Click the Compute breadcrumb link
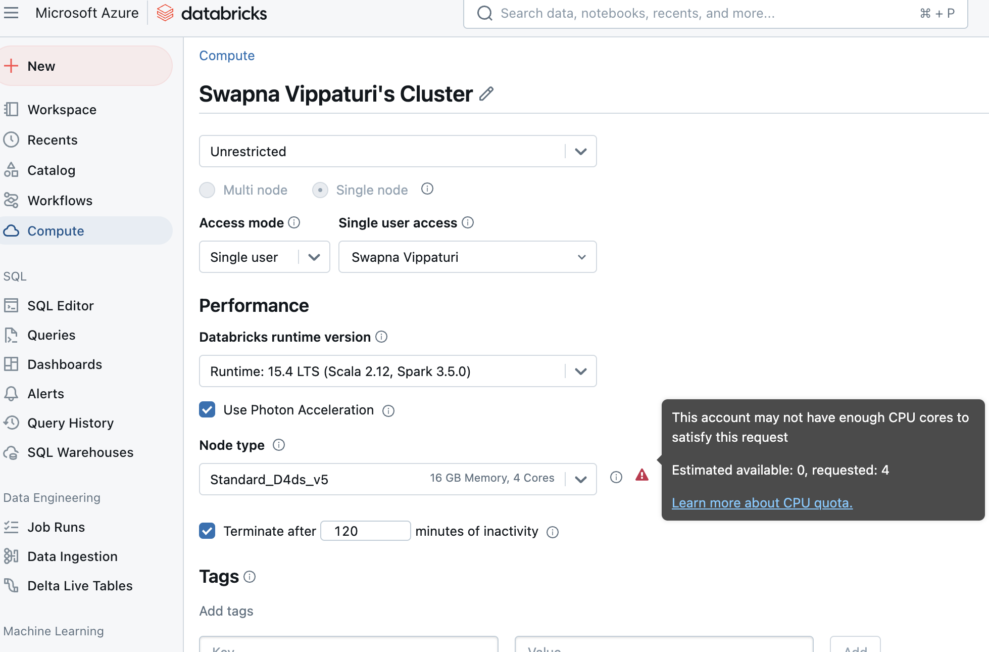Screen dimensions: 989x652 227,56
